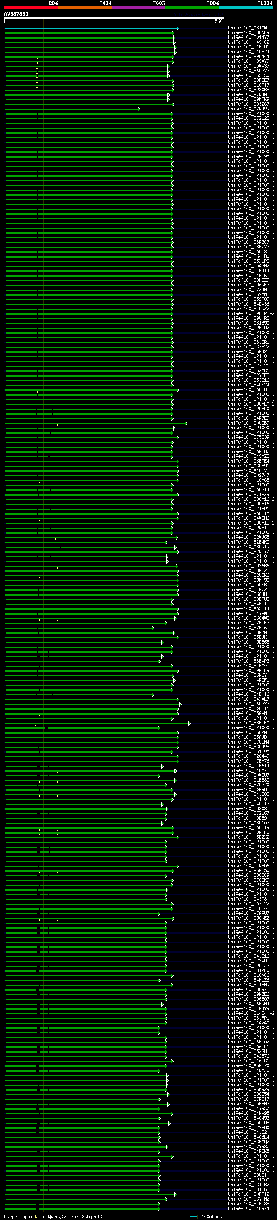Open hit UniRef100_B8LNL9
Viewport: 277px width, 1220px height.
click(248, 33)
